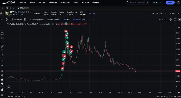The height and width of the screenshot is (98, 181).
Task: Open the BULL watchlist token
Action: pos(23,8)
